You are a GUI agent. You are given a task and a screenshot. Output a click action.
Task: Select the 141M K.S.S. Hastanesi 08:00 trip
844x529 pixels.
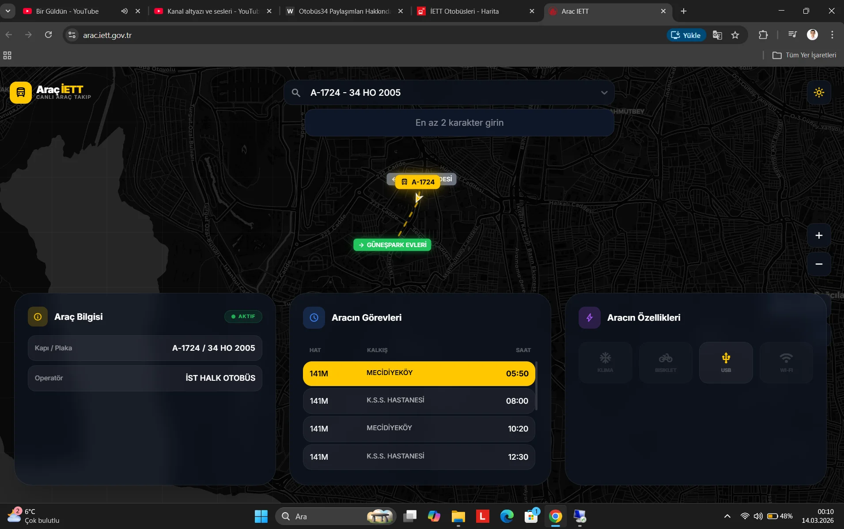(x=418, y=401)
